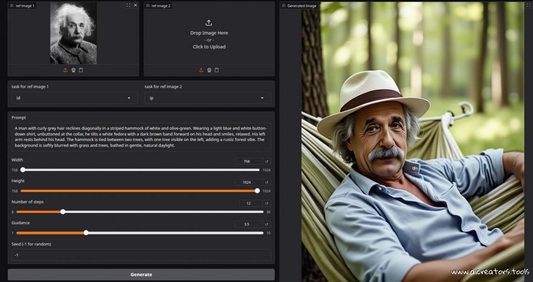Click the paste-from-clipboard icon under ref image 1
The height and width of the screenshot is (282, 533).
point(81,70)
